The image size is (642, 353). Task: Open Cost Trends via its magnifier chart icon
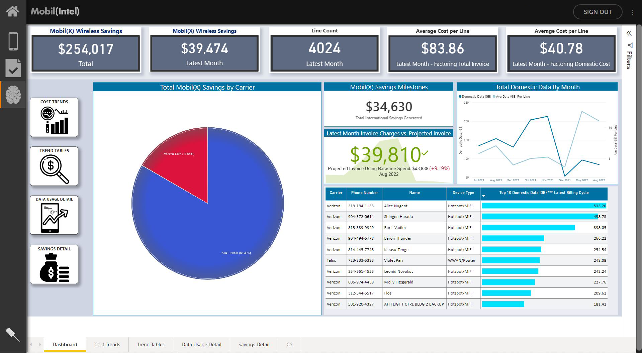54,118
